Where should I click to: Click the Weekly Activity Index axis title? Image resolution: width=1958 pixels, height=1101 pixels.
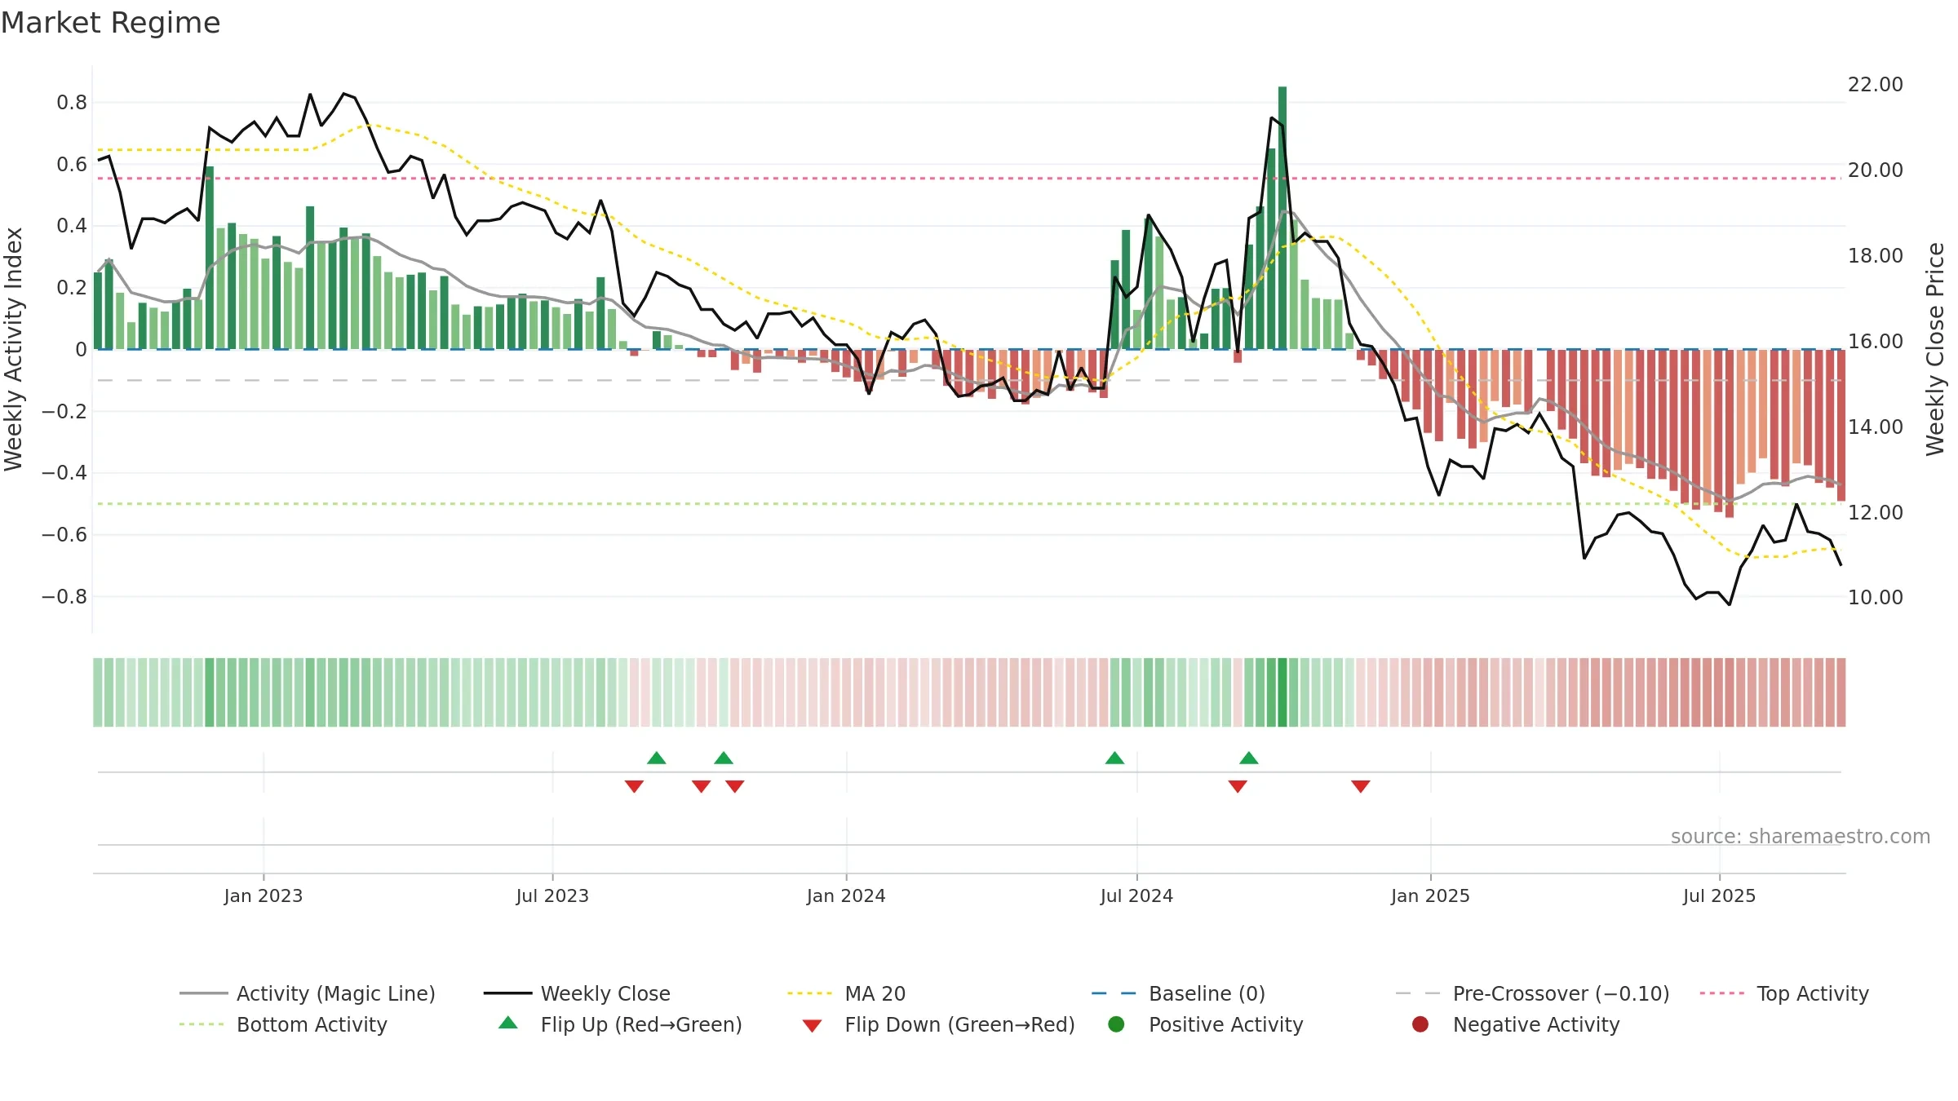14,349
